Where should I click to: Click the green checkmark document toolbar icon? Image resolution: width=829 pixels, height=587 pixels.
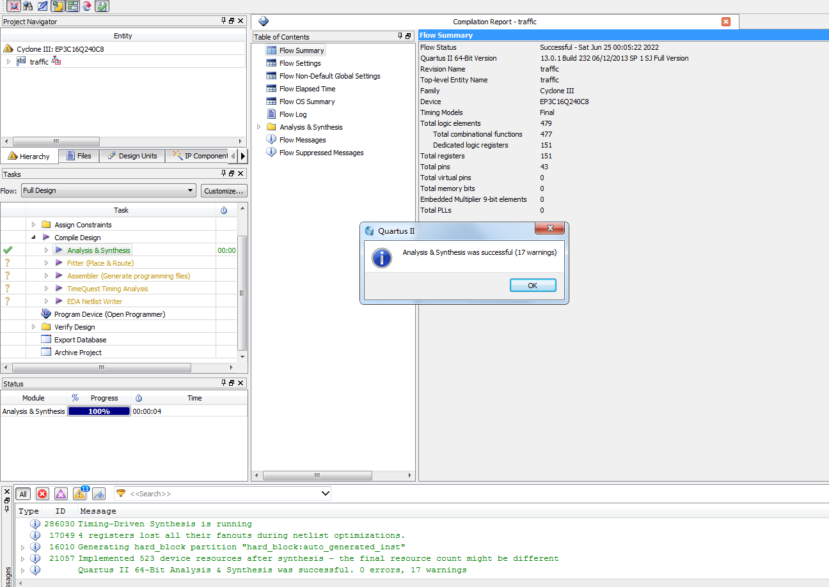point(102,6)
